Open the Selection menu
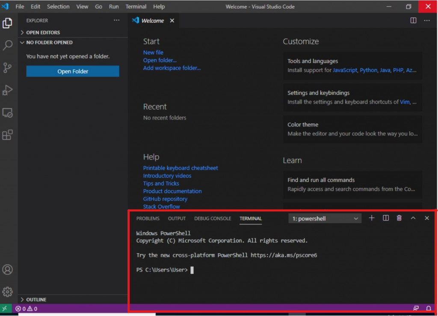Screen dimensions: 438x316 (x=58, y=6)
